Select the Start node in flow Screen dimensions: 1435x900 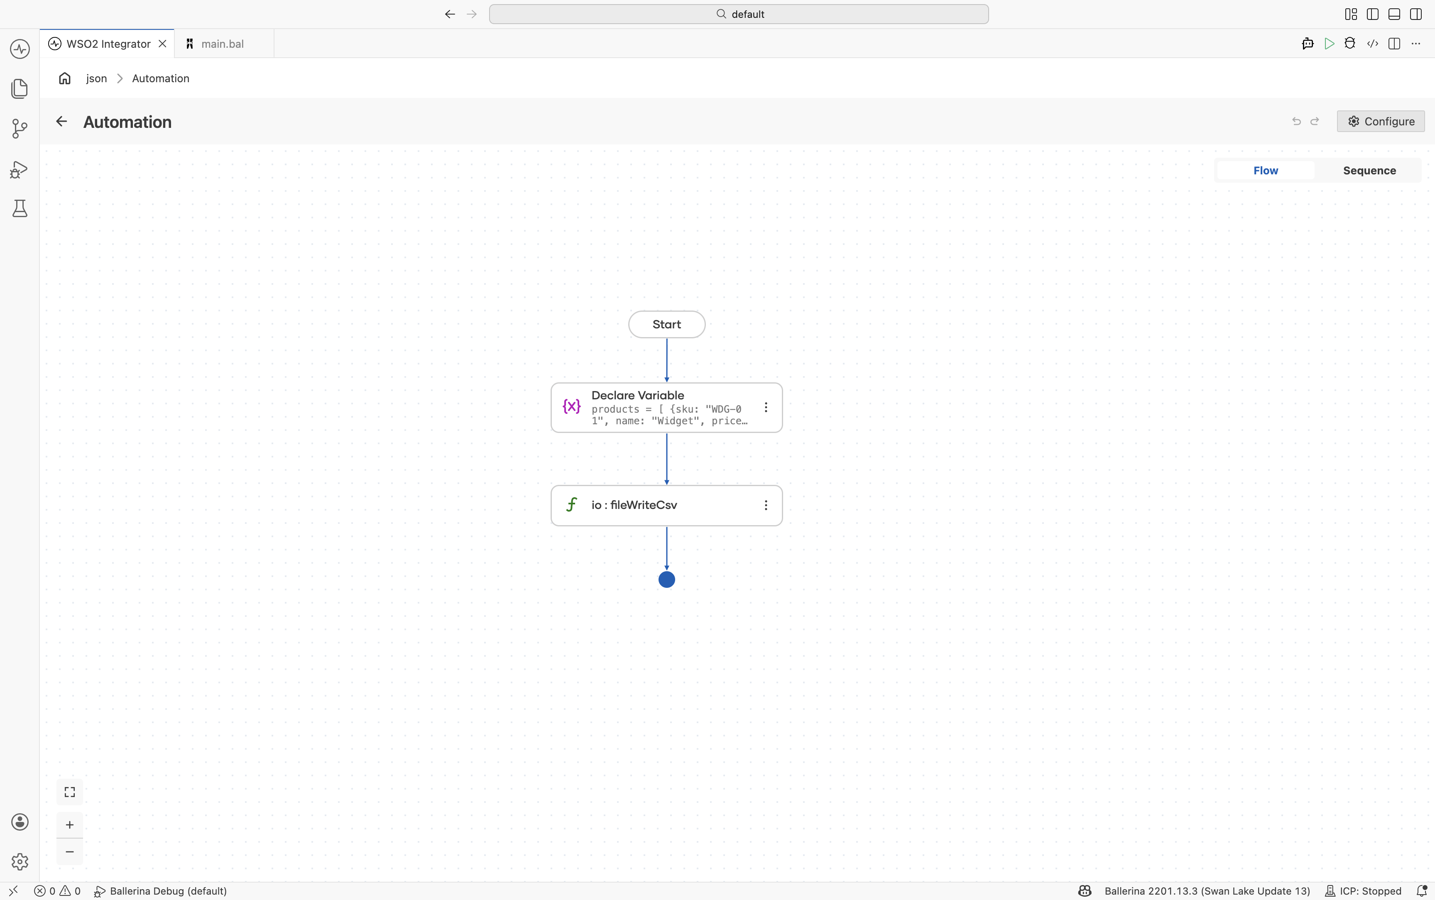tap(666, 324)
